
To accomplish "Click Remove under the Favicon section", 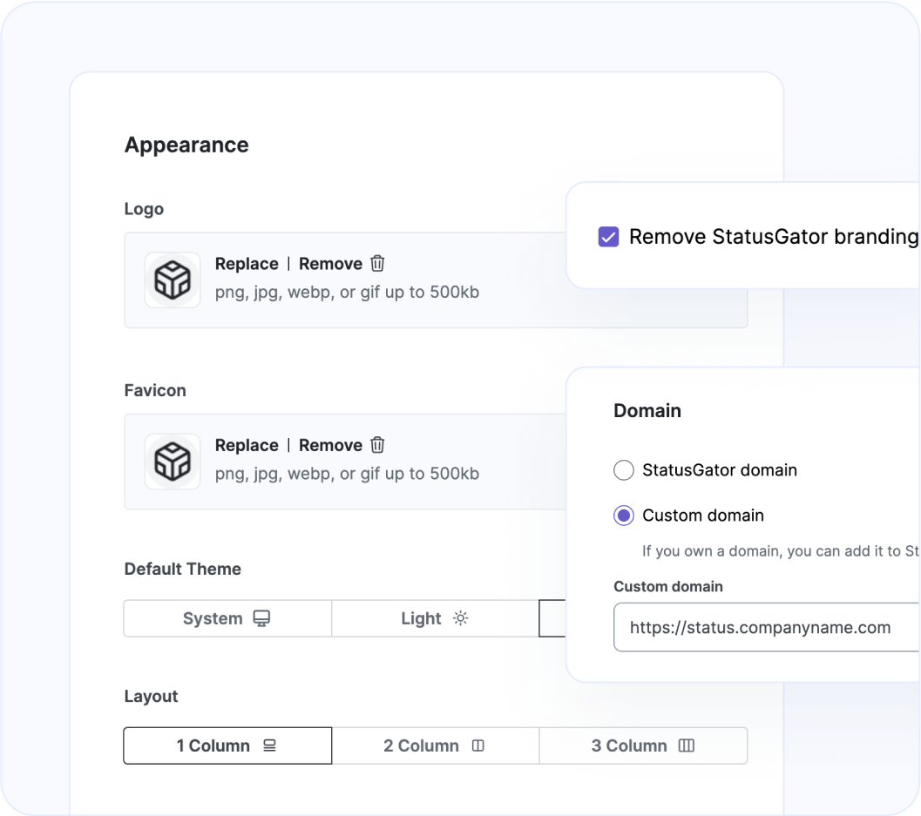I will point(330,445).
